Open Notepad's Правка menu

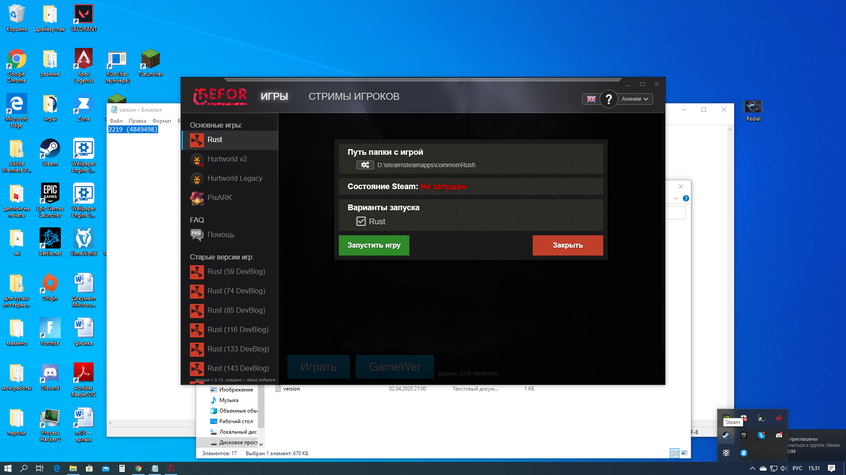tap(137, 121)
